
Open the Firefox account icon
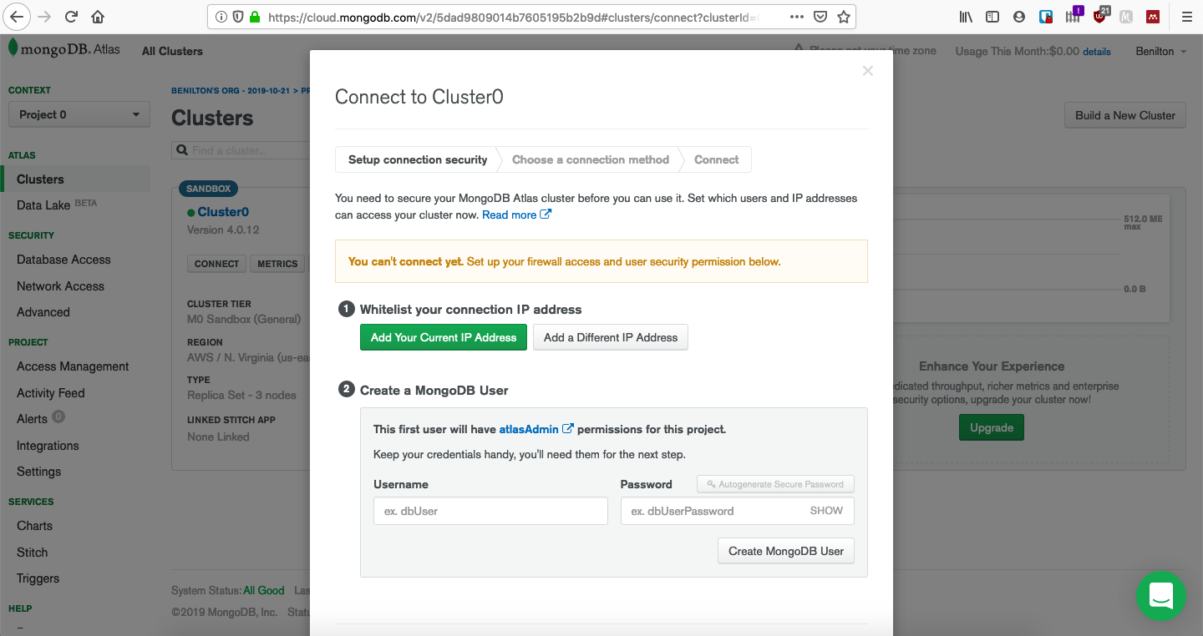(1018, 17)
